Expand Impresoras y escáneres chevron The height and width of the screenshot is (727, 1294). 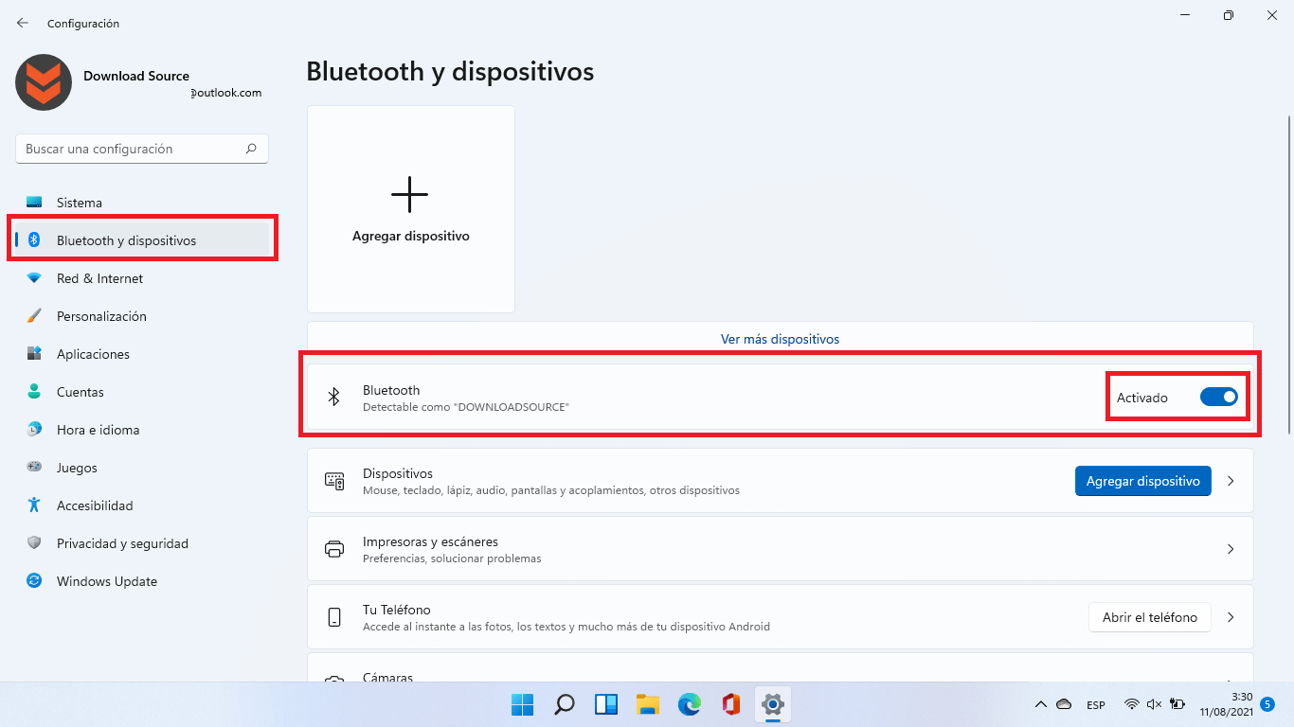(1231, 549)
